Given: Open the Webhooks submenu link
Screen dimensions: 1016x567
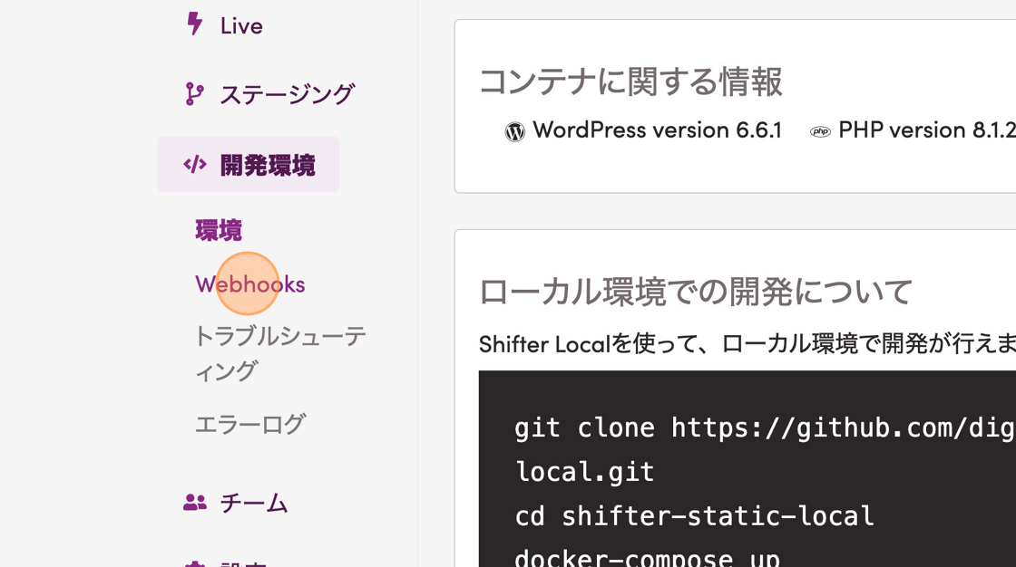Looking at the screenshot, I should tap(250, 284).
